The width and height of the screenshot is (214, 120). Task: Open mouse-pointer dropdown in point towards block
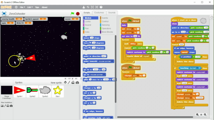click(x=112, y=61)
